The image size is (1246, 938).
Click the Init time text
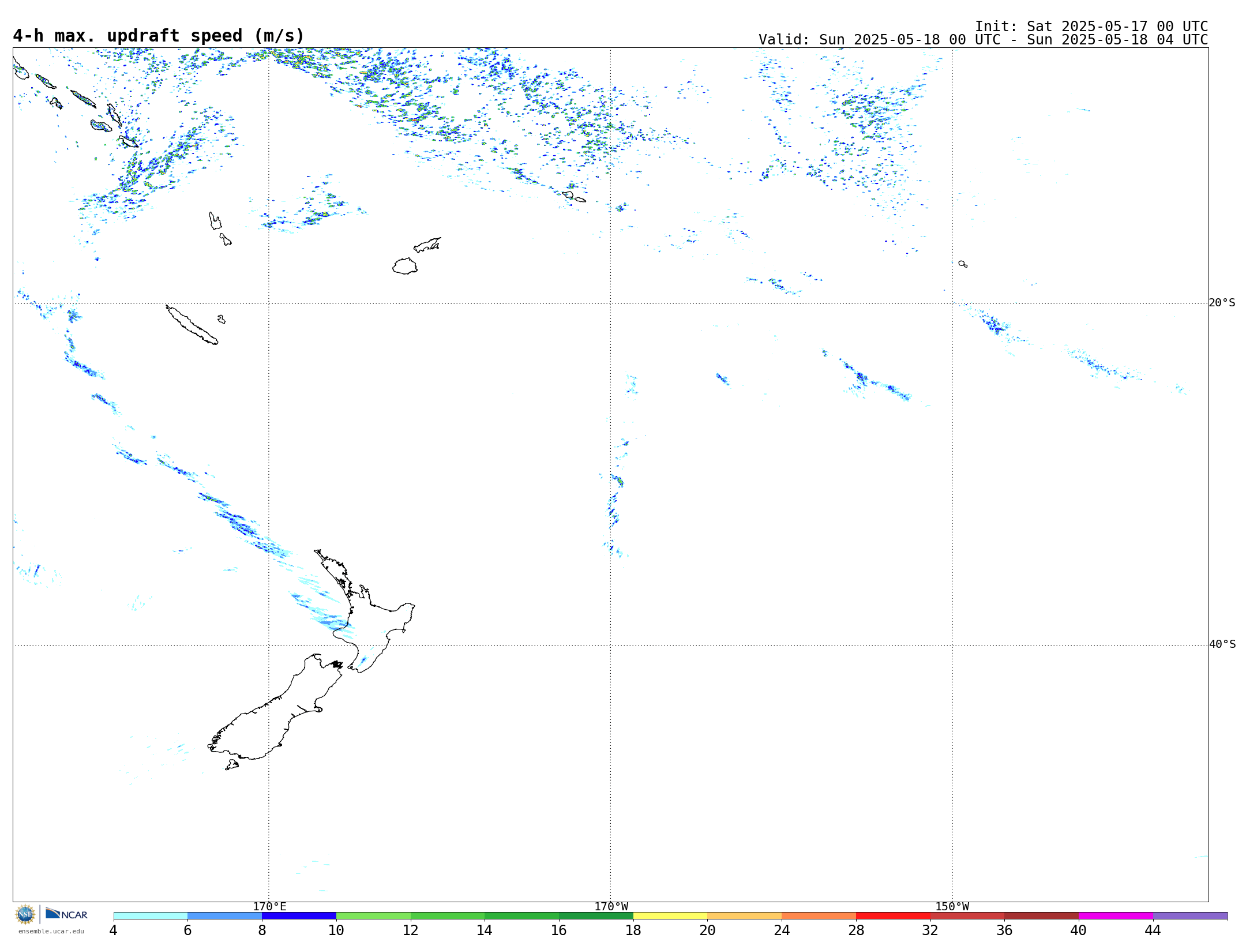(x=1091, y=27)
